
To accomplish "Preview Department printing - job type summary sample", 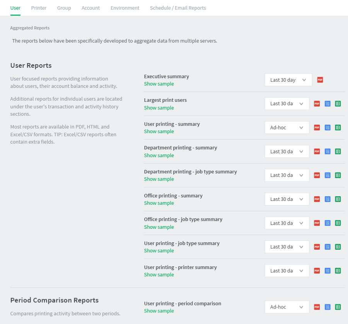I will [x=159, y=179].
